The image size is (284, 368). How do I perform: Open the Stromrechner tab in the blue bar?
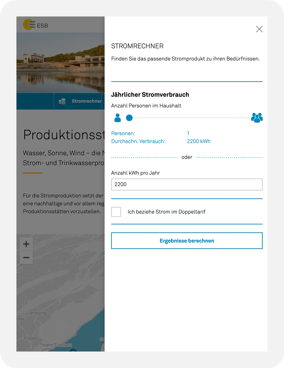coord(86,101)
